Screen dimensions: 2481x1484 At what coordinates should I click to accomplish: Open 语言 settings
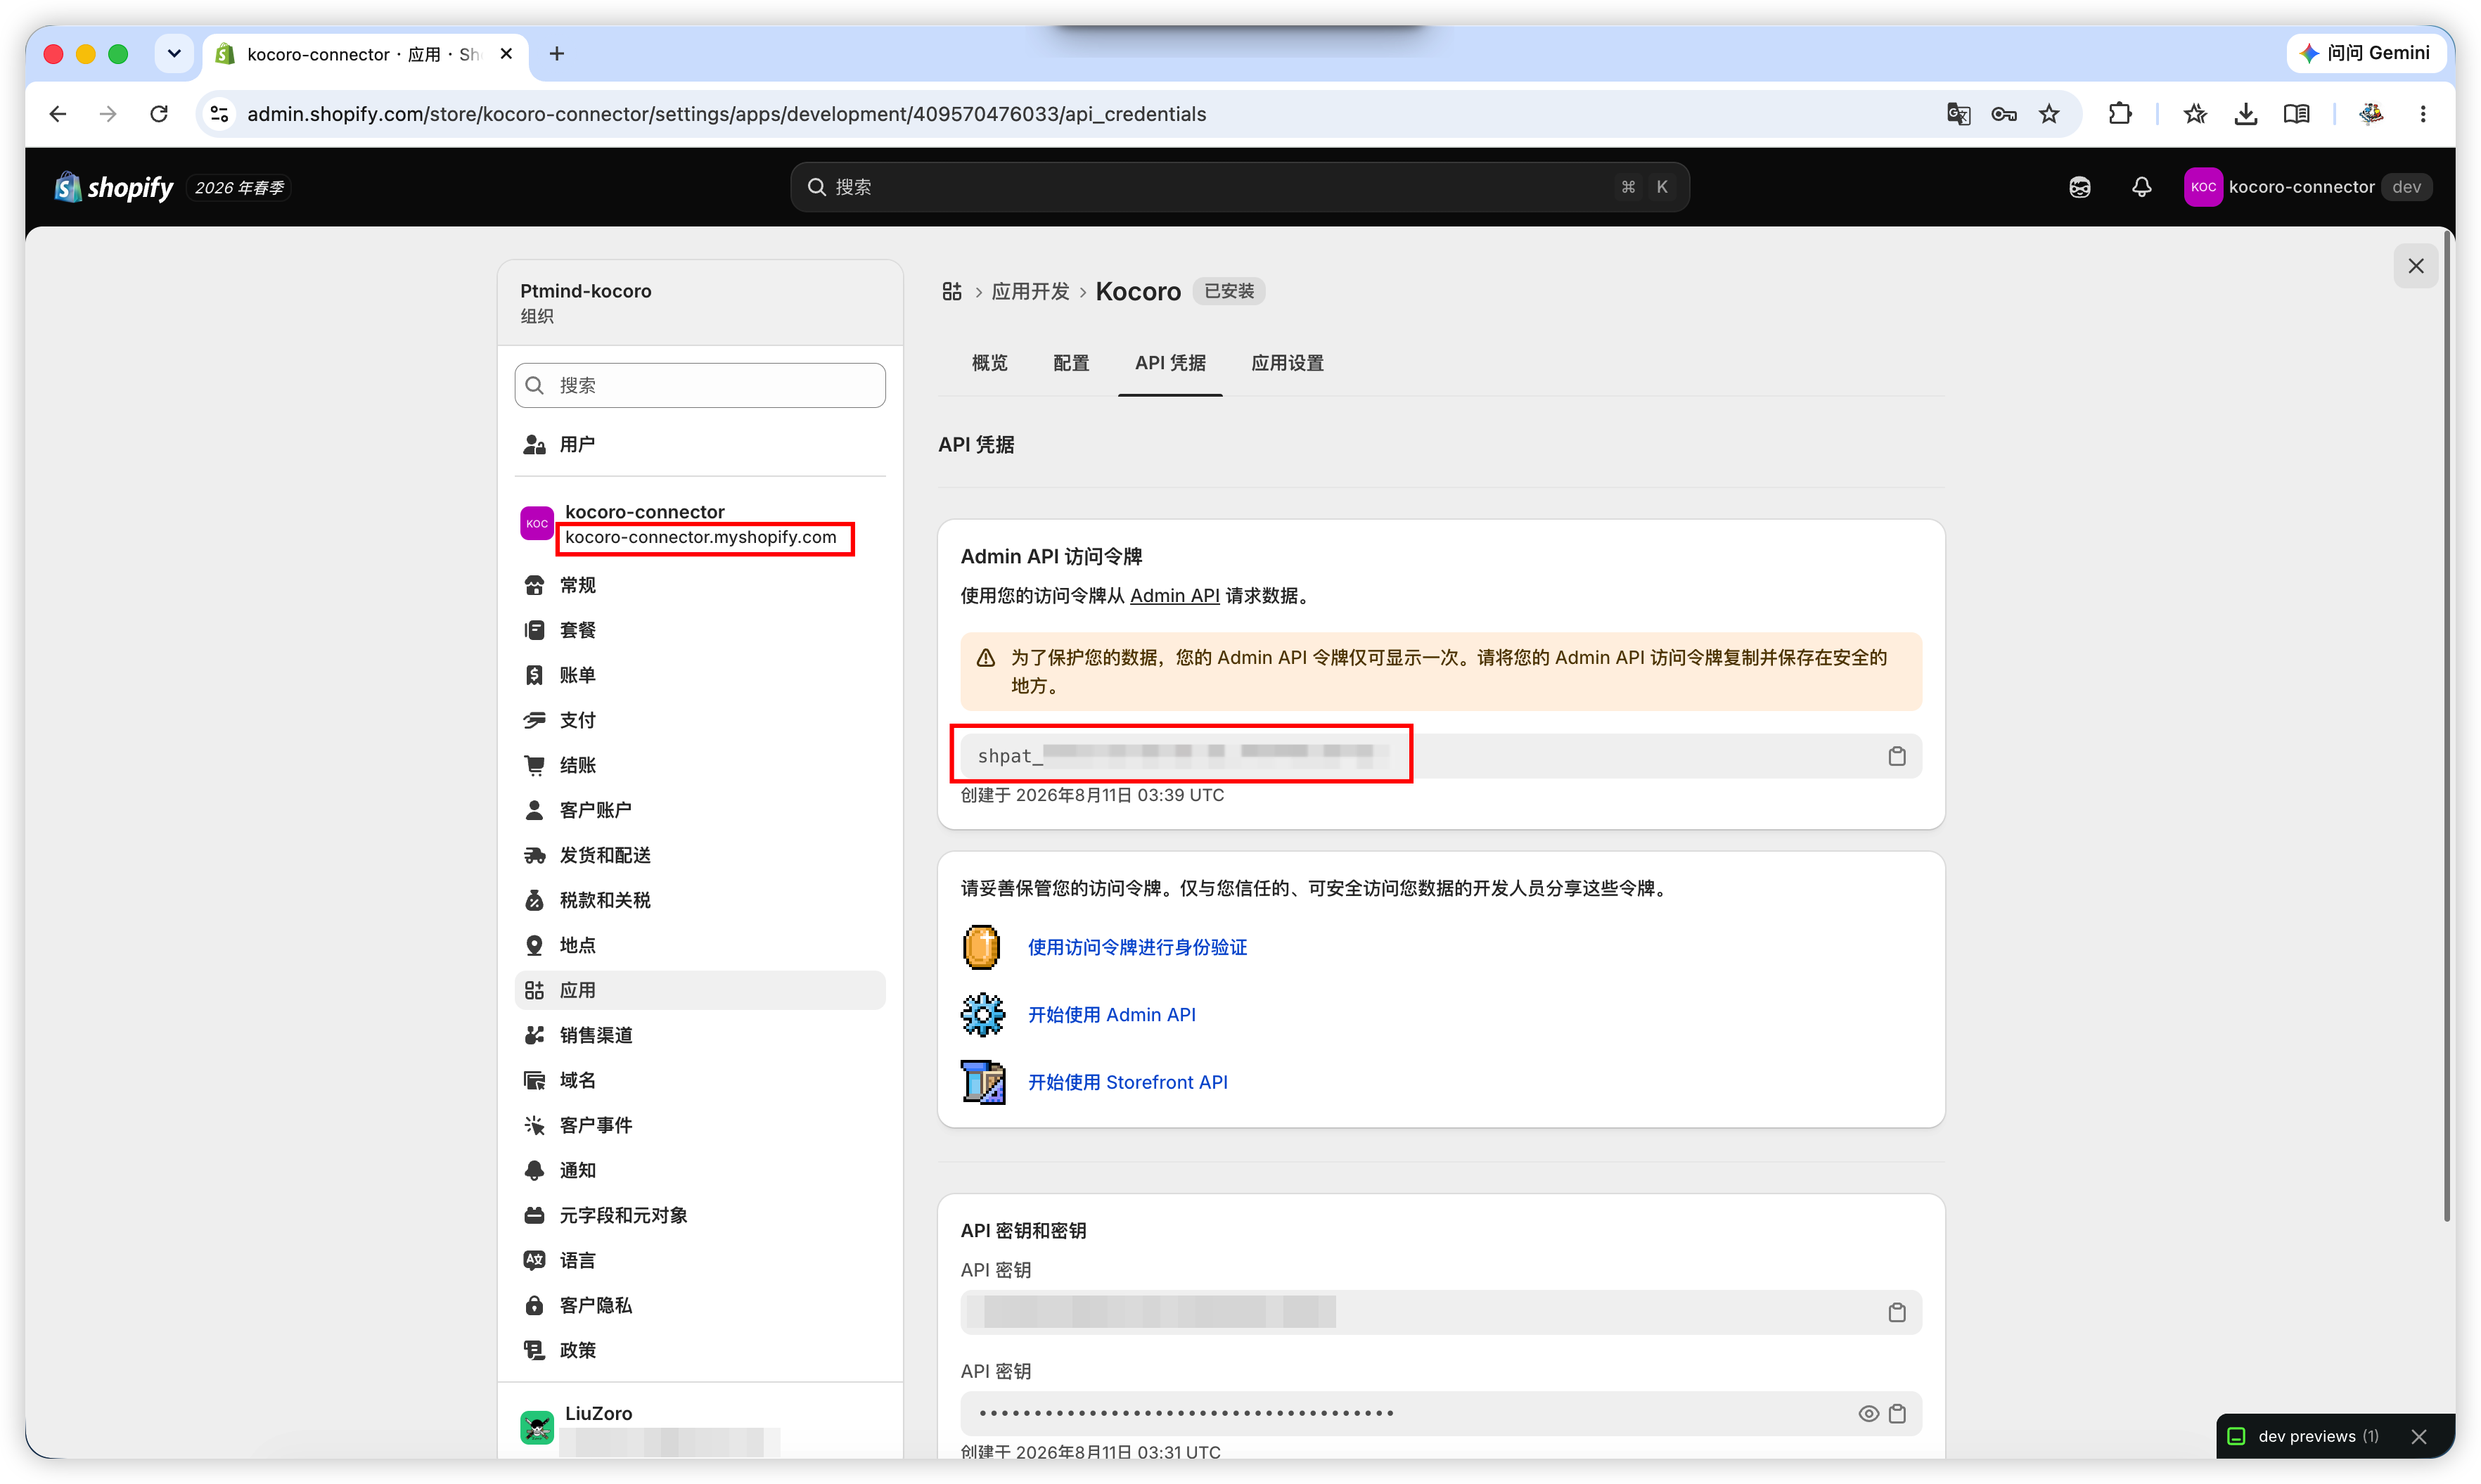[700, 1260]
